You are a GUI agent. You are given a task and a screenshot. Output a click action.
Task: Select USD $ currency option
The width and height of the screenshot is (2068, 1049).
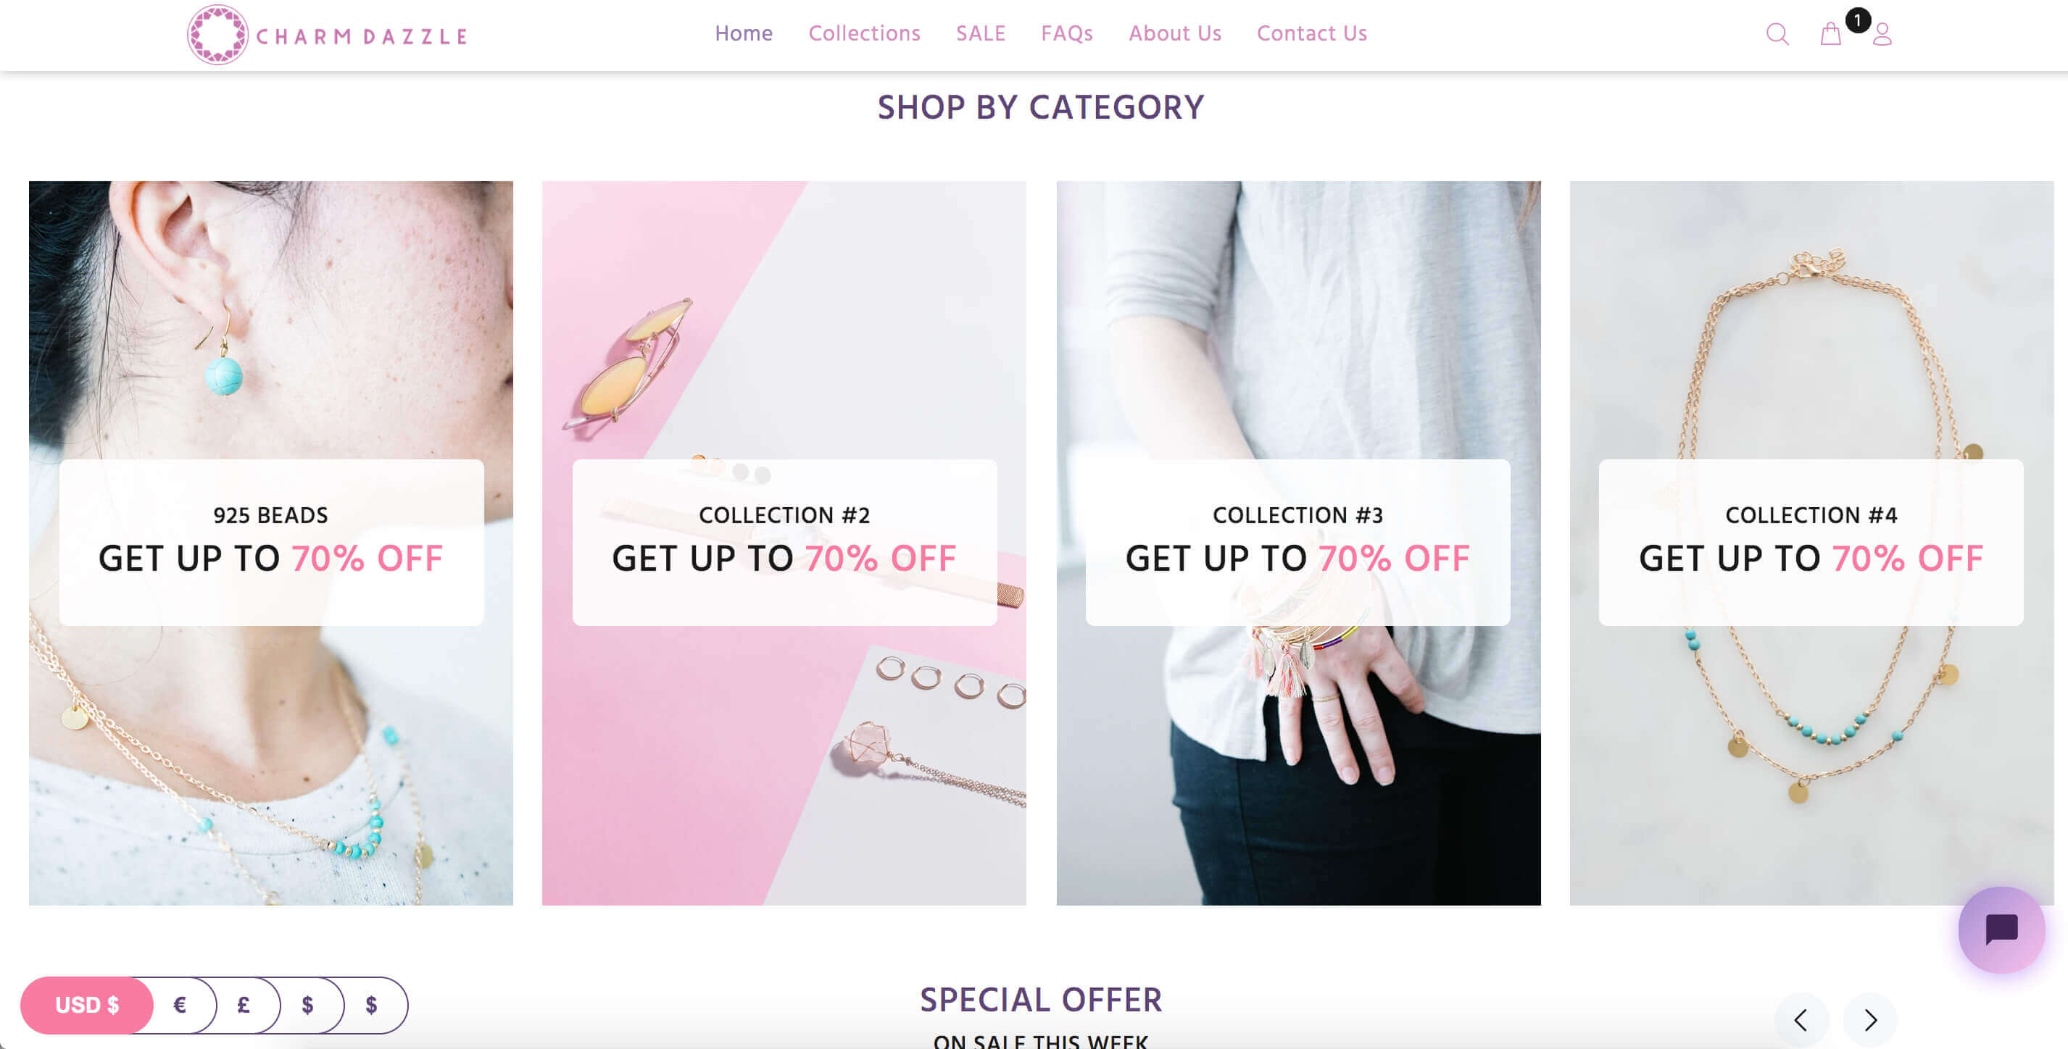click(87, 1005)
